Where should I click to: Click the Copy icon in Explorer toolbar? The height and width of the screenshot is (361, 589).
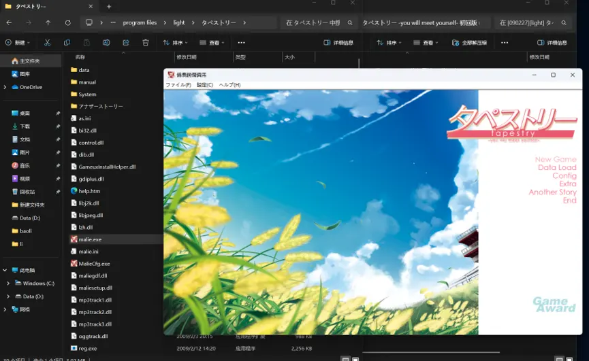tap(67, 43)
